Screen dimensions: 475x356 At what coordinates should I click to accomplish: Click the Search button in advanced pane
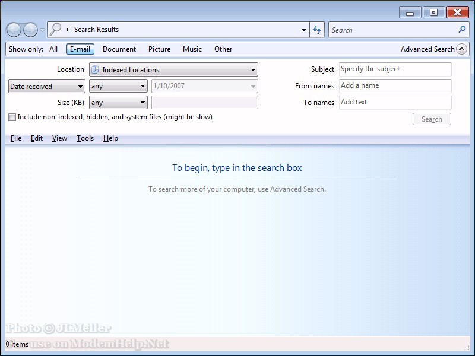click(x=432, y=119)
